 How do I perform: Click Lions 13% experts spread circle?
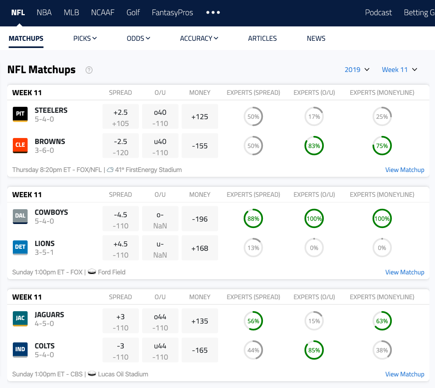pyautogui.click(x=253, y=248)
